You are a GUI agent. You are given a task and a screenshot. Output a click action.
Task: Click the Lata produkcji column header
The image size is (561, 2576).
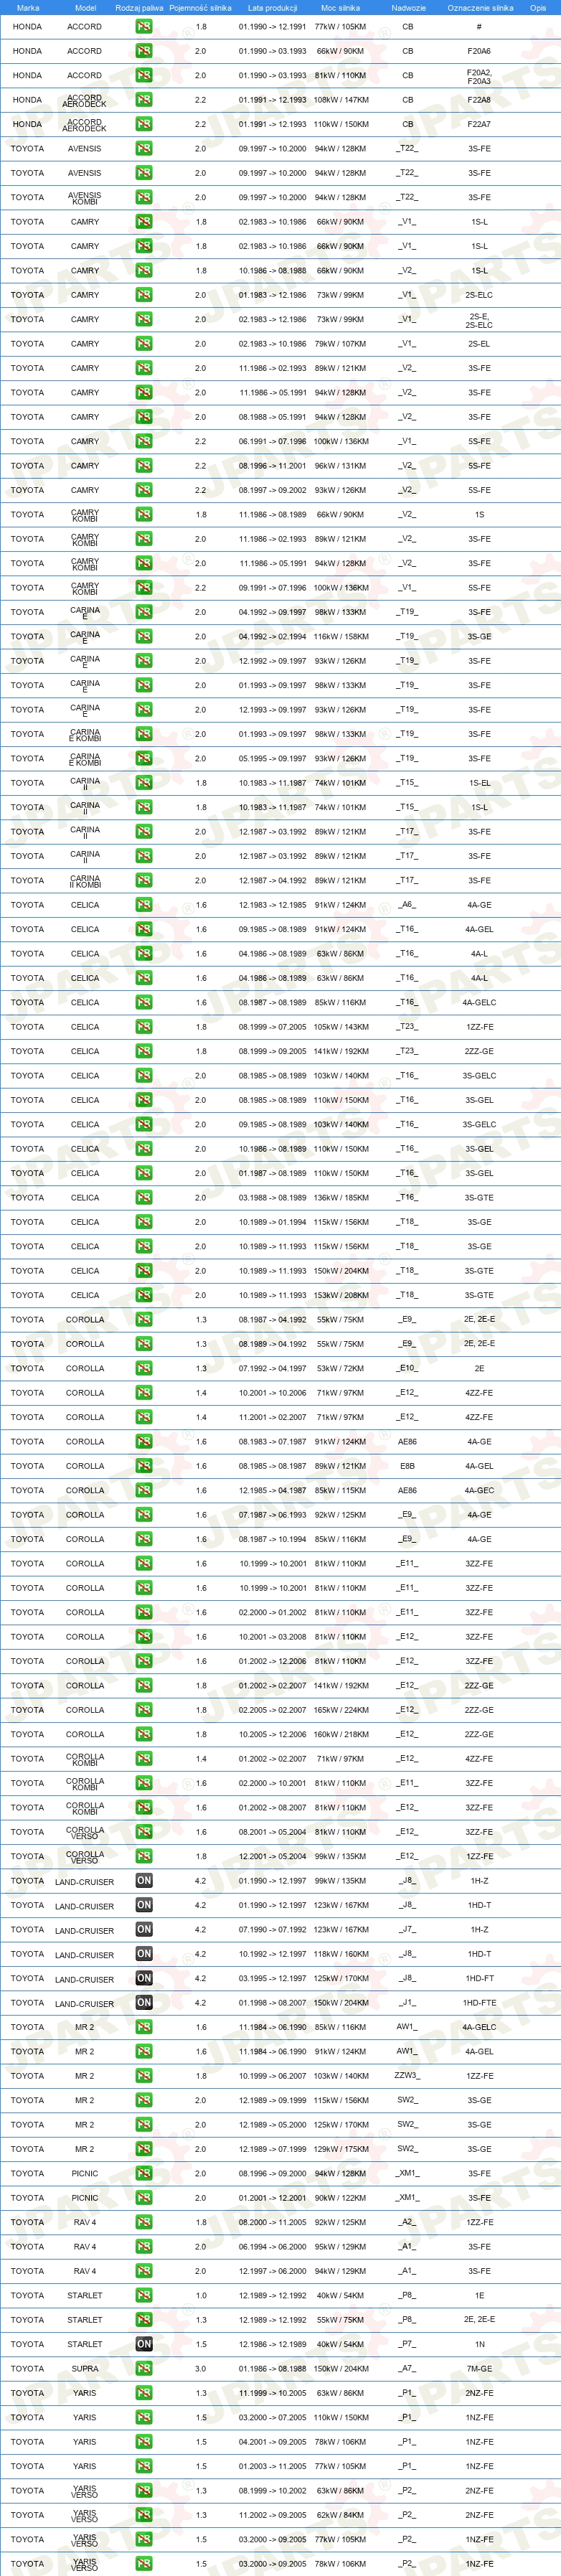[x=272, y=8]
